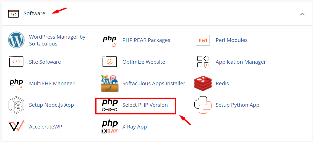Image resolution: width=313 pixels, height=142 pixels.
Task: Click the AccelerateWP icon
Action: [x=16, y=127]
